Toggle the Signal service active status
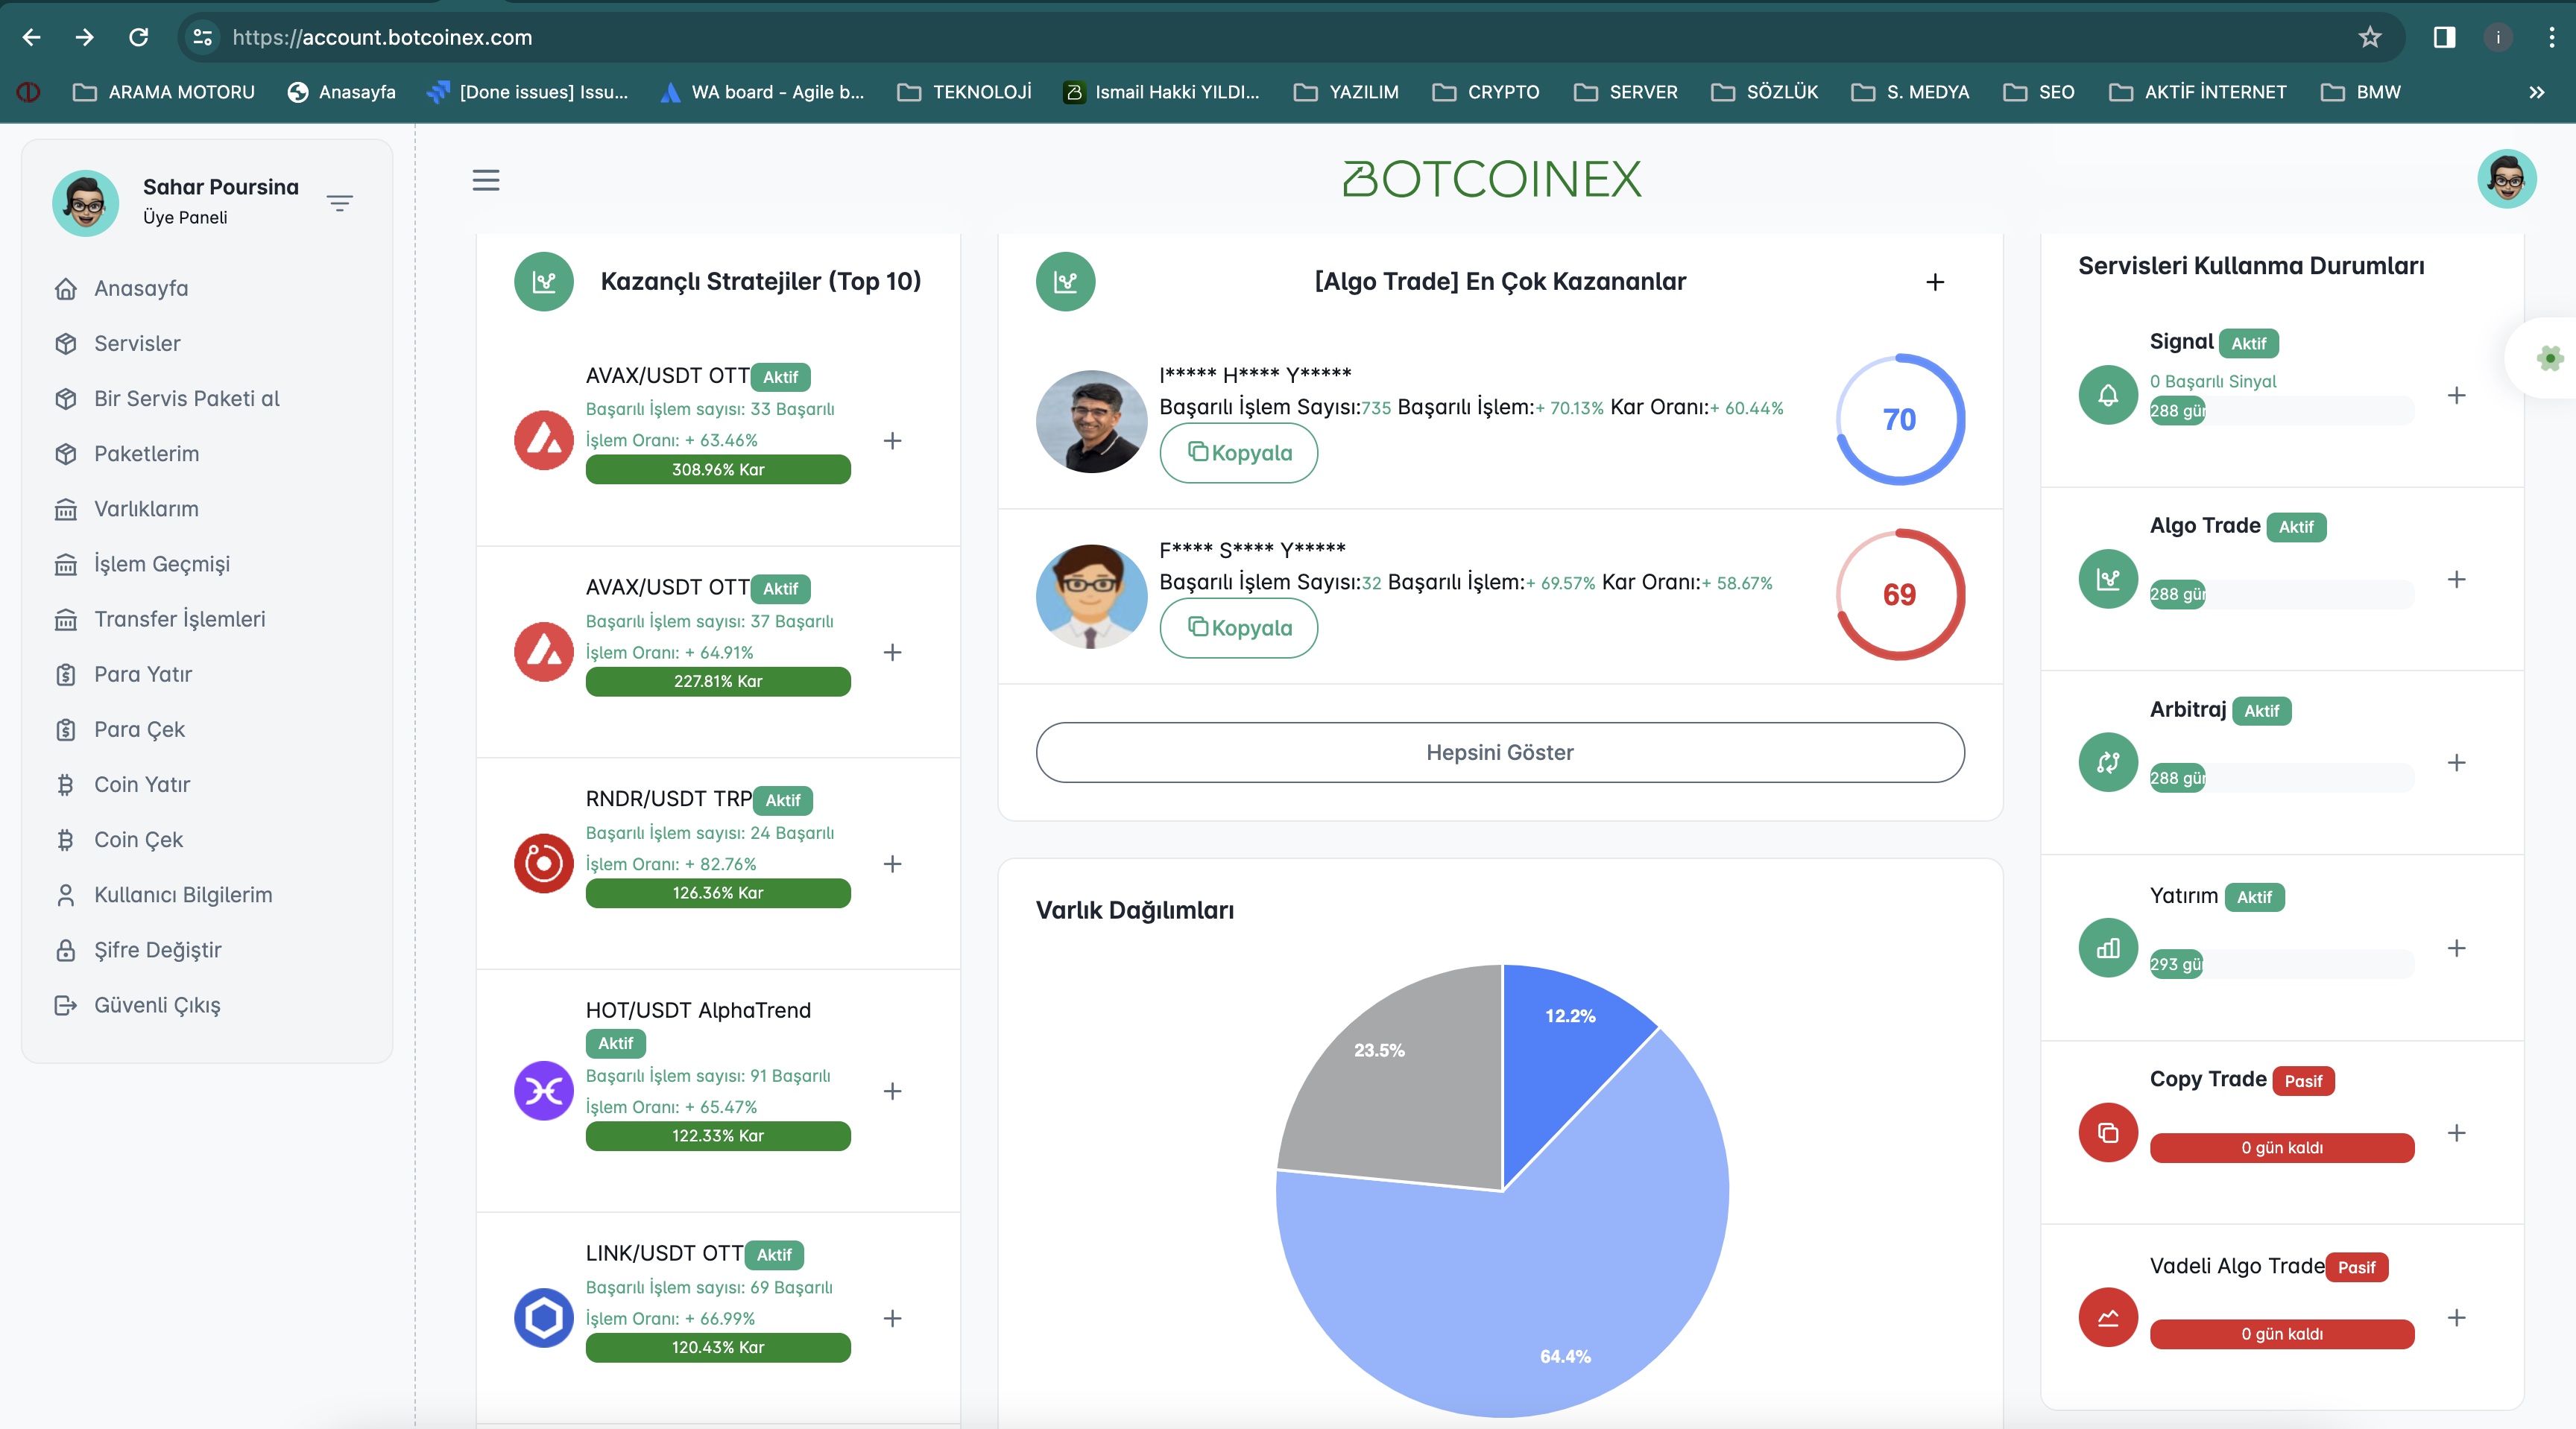 click(x=2250, y=341)
